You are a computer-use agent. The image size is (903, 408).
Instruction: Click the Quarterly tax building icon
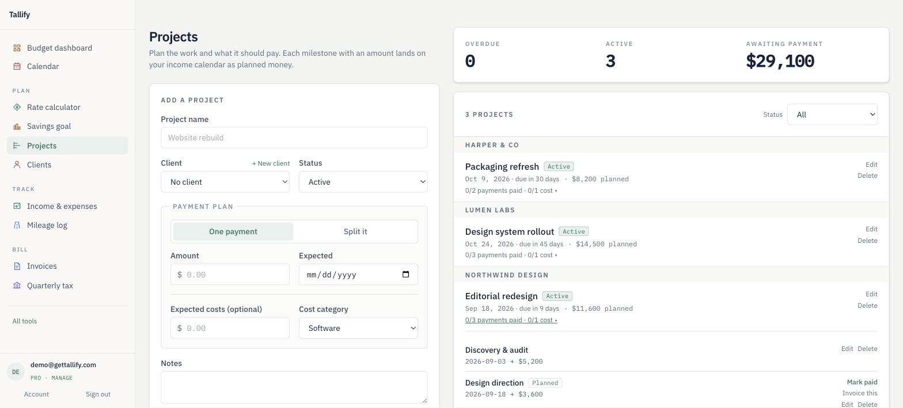[x=17, y=285]
